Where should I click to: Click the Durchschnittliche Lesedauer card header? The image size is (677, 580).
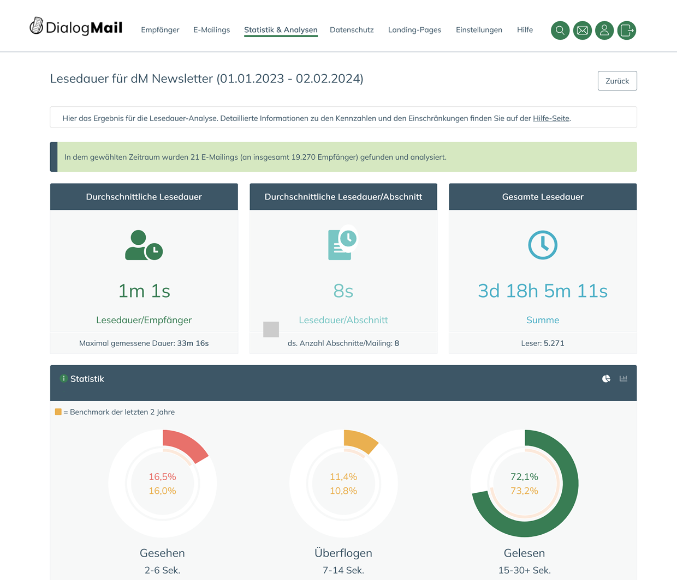(x=144, y=197)
